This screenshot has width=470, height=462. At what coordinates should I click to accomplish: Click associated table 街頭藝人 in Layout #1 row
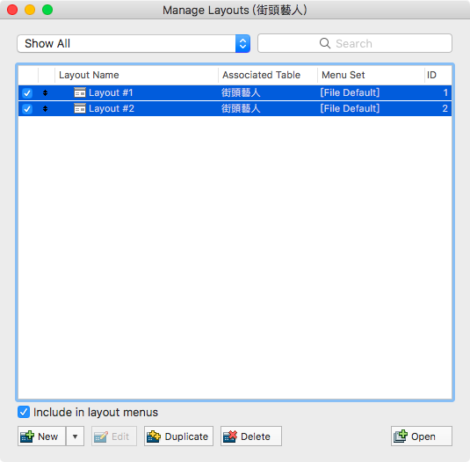[241, 92]
